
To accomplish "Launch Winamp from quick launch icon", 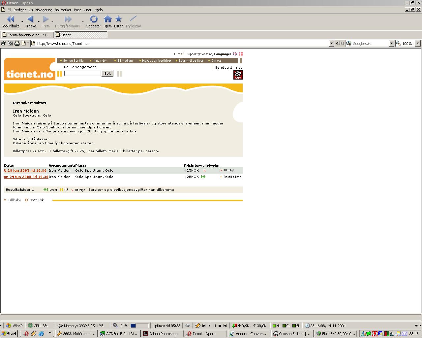I will point(34,334).
